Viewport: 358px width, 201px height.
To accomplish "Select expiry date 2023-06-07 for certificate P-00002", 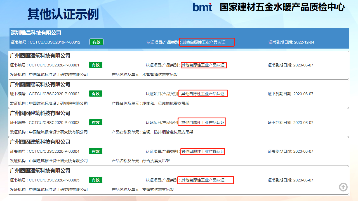I will click(303, 94).
